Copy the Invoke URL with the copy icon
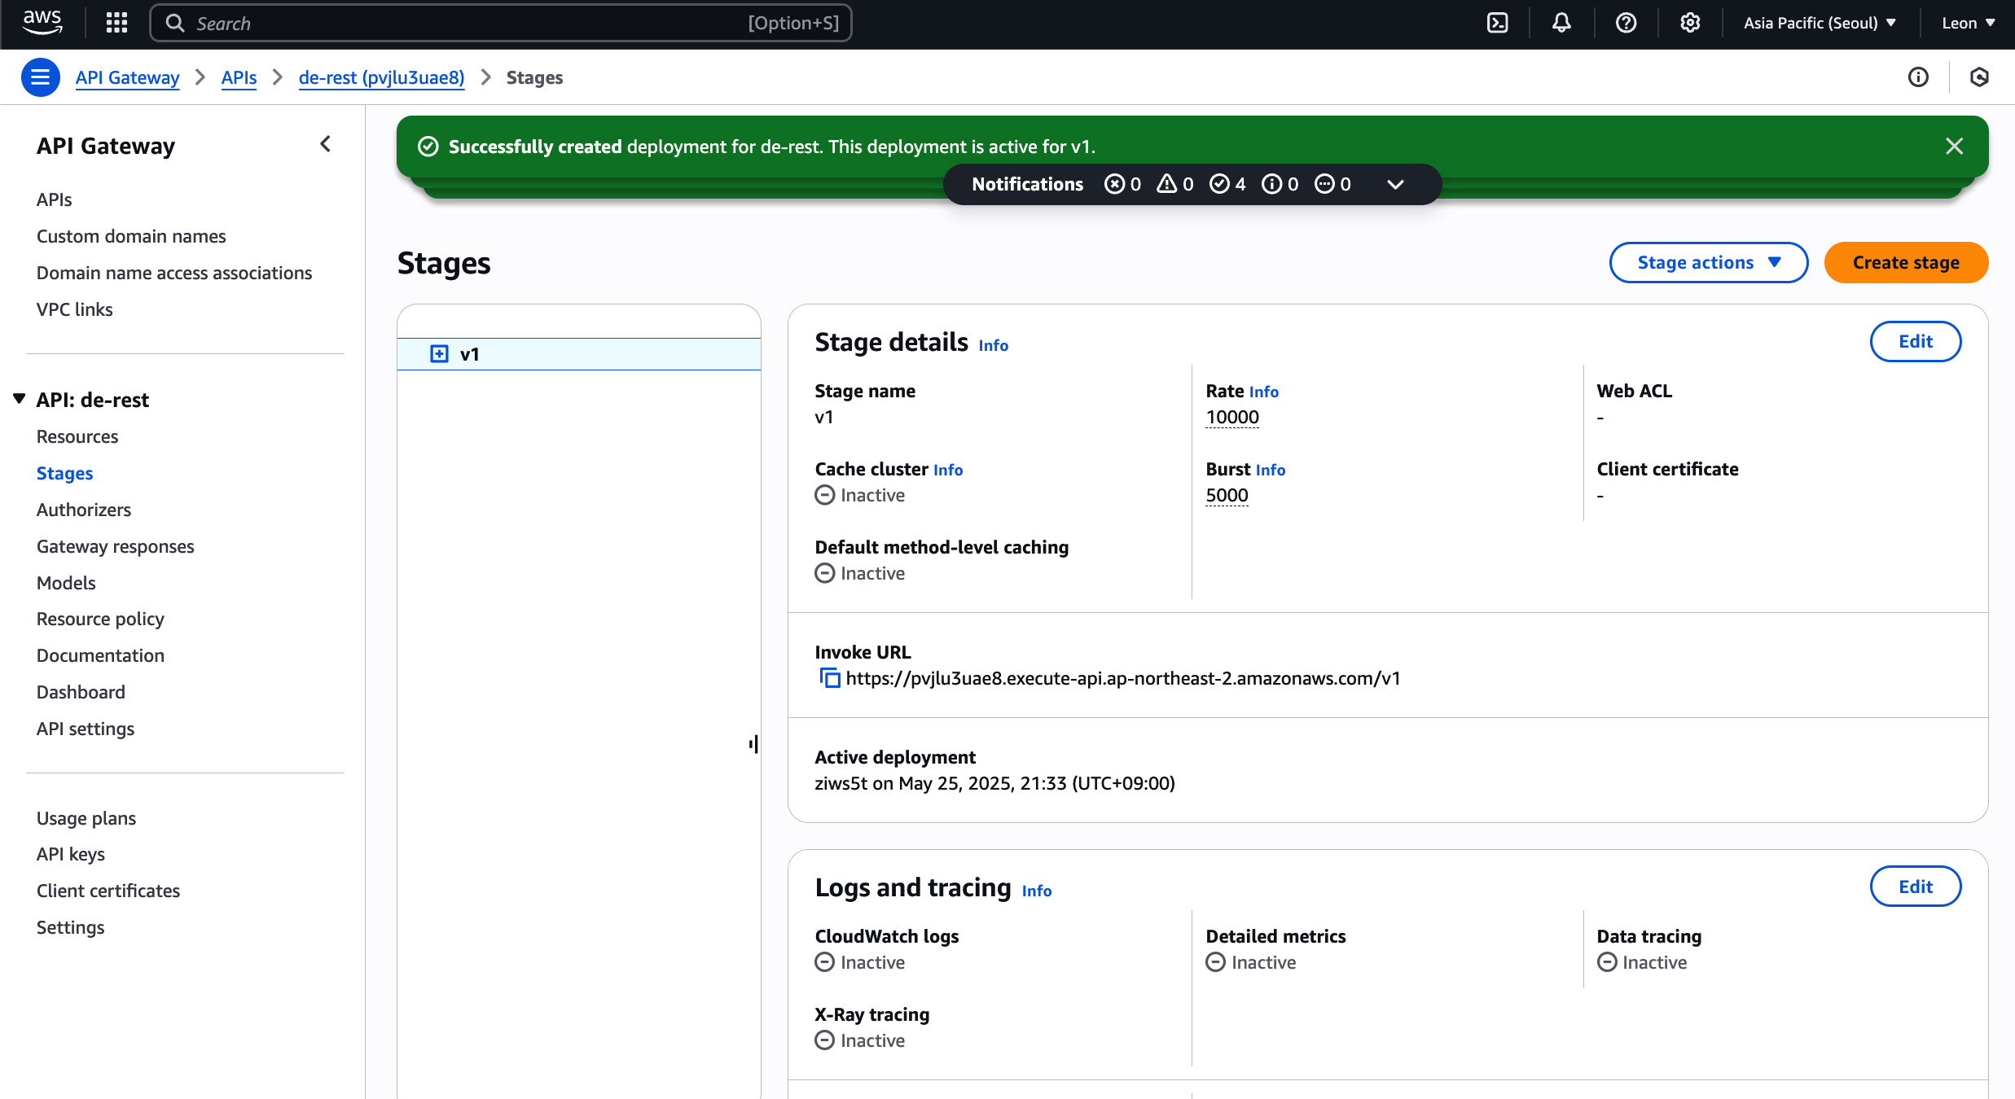 (x=829, y=678)
